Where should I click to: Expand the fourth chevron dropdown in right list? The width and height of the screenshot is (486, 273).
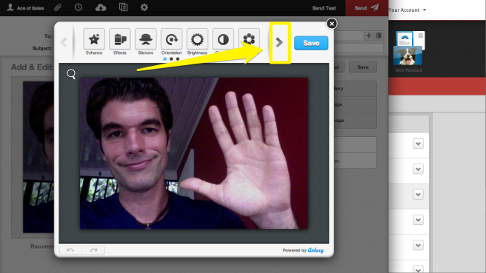pyautogui.click(x=418, y=220)
